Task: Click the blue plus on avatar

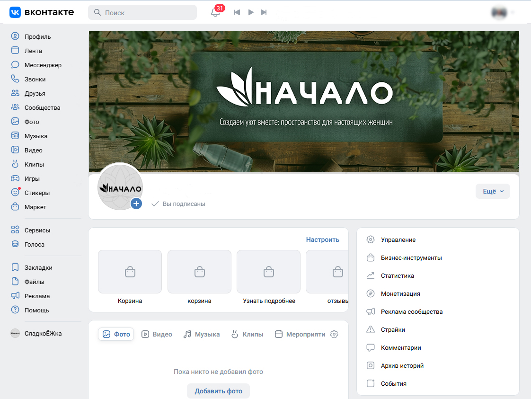Action: coord(136,204)
